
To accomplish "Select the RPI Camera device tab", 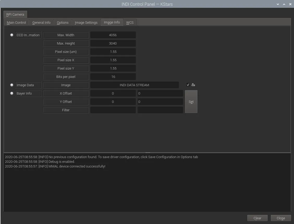I will 15,14.
